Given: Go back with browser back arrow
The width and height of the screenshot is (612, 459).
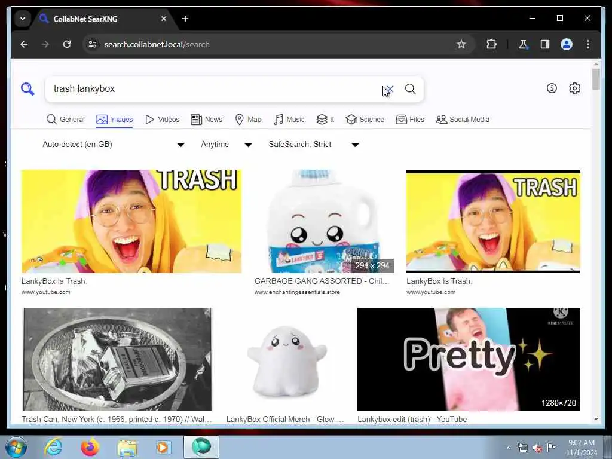Looking at the screenshot, I should tap(24, 44).
